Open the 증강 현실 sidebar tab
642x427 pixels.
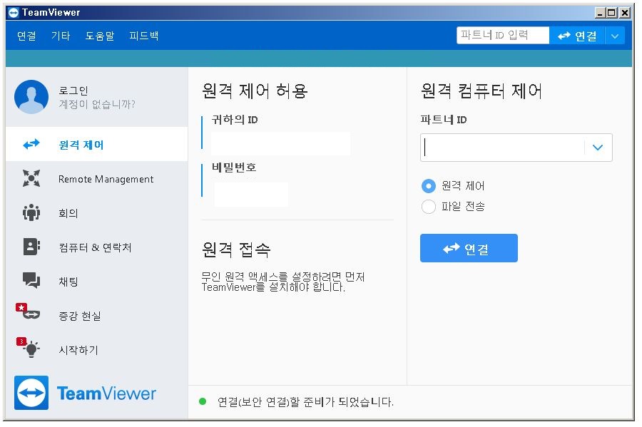(x=96, y=315)
